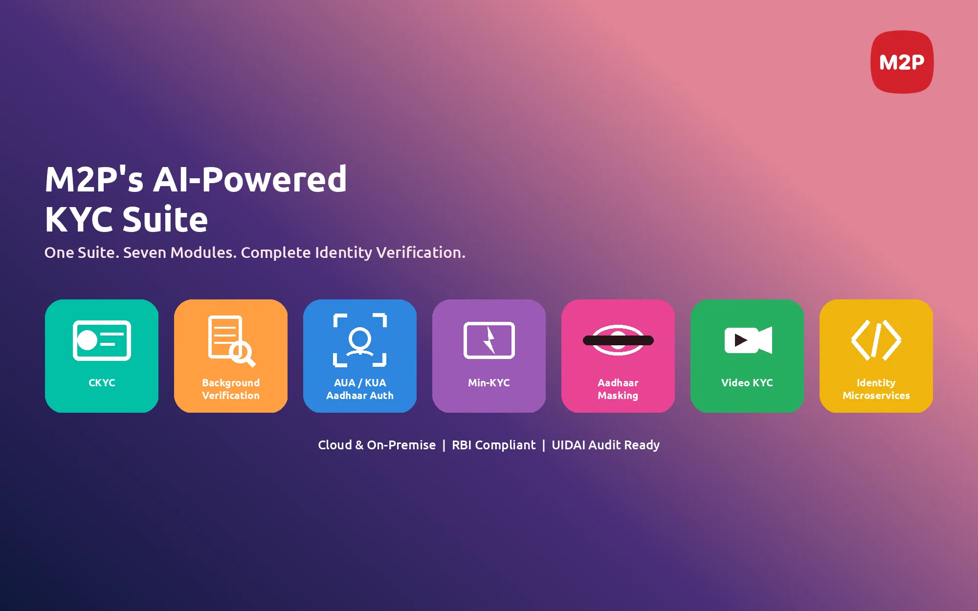Click the Video KYC label
Image resolution: width=978 pixels, height=611 pixels.
tap(747, 383)
